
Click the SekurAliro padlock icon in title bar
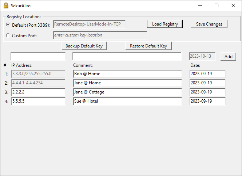[x=6, y=5]
